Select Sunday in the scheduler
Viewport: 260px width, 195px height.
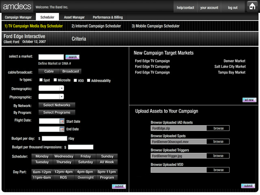[x=107, y=156]
